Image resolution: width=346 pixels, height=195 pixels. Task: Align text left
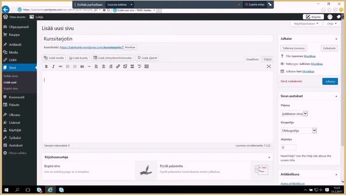96,66
